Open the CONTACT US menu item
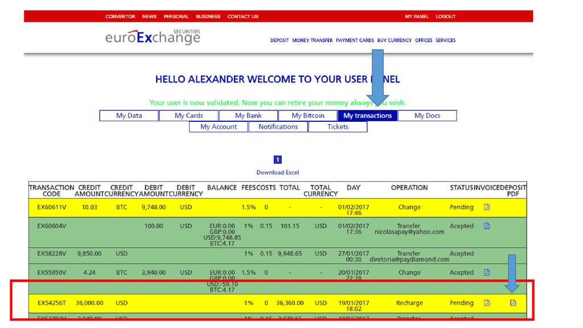 (x=243, y=17)
